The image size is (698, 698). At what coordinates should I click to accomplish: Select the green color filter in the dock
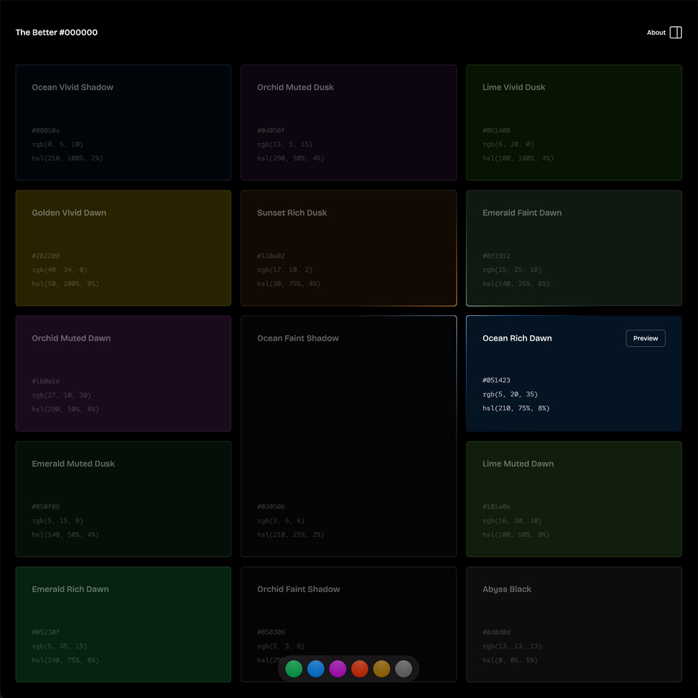pos(294,669)
